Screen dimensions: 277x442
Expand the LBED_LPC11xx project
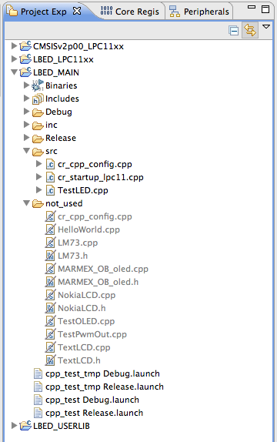(x=14, y=59)
